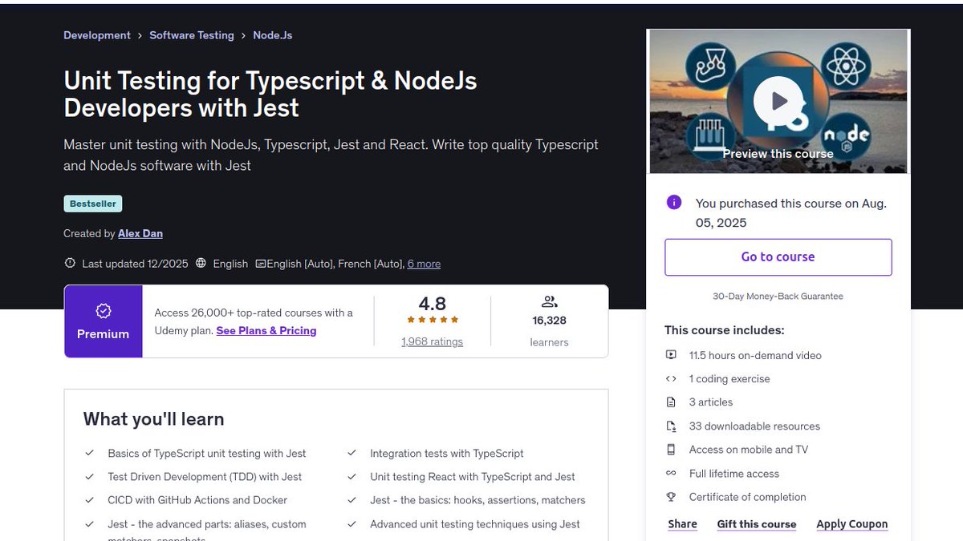The image size is (963, 541).
Task: Click the five-star rating icons
Action: 433,320
